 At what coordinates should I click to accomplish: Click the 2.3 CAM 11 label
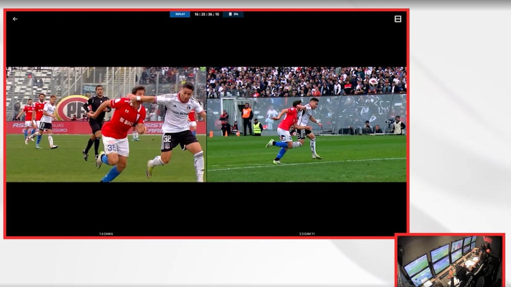pyautogui.click(x=307, y=234)
